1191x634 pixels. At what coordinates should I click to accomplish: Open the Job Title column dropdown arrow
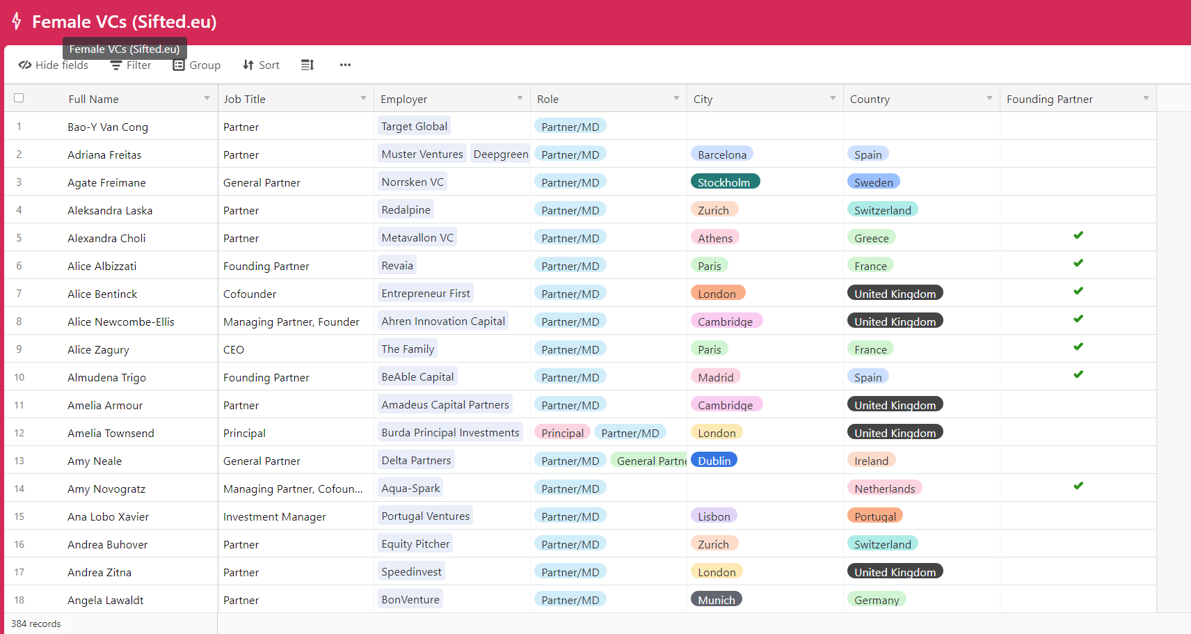pos(363,98)
